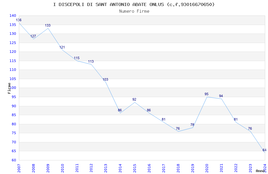268x174 pixels.
Task: Select the year label '2009' on the axis
Action: pyautogui.click(x=48, y=168)
